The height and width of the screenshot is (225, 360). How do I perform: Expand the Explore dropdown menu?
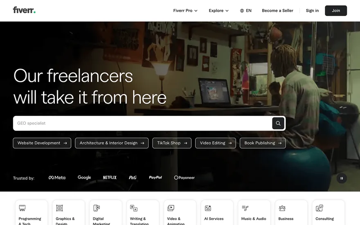pos(218,11)
